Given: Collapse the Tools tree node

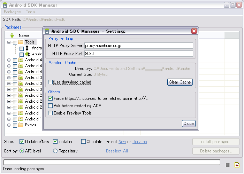Looking at the screenshot, I should tap(9, 42).
